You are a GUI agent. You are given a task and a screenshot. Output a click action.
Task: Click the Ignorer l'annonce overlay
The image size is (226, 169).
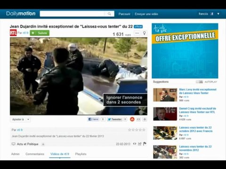tap(125, 100)
